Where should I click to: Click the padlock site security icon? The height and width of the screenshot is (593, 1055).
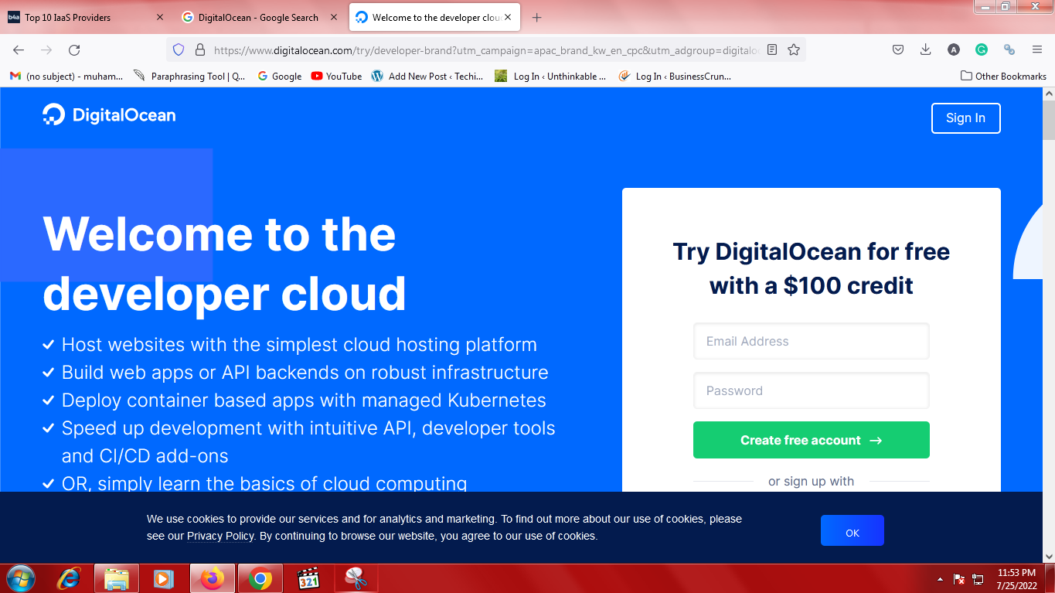[x=200, y=49]
